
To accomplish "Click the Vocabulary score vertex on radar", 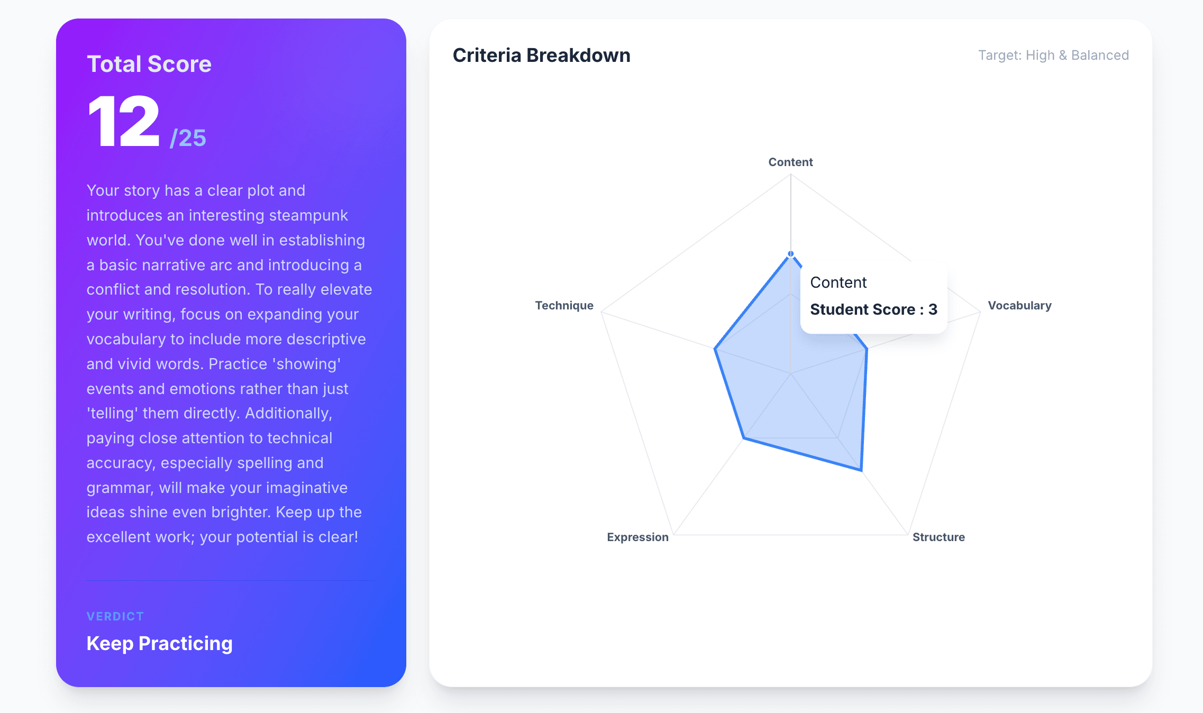I will click(867, 349).
